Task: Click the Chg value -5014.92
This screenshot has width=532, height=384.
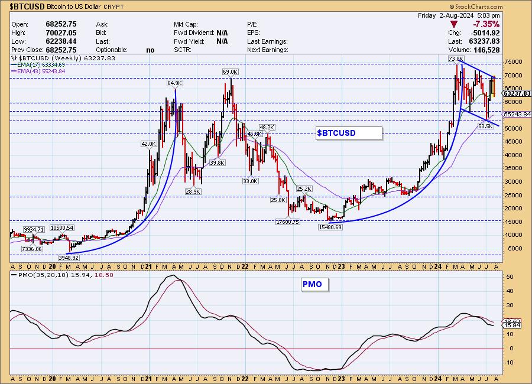Action: click(485, 33)
